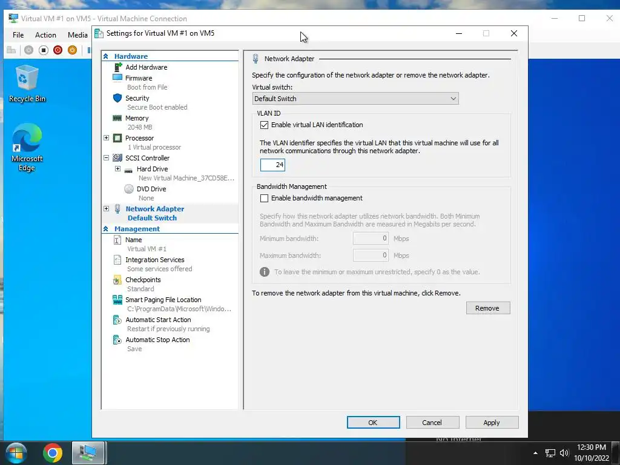Click the Processor chip icon

point(117,138)
